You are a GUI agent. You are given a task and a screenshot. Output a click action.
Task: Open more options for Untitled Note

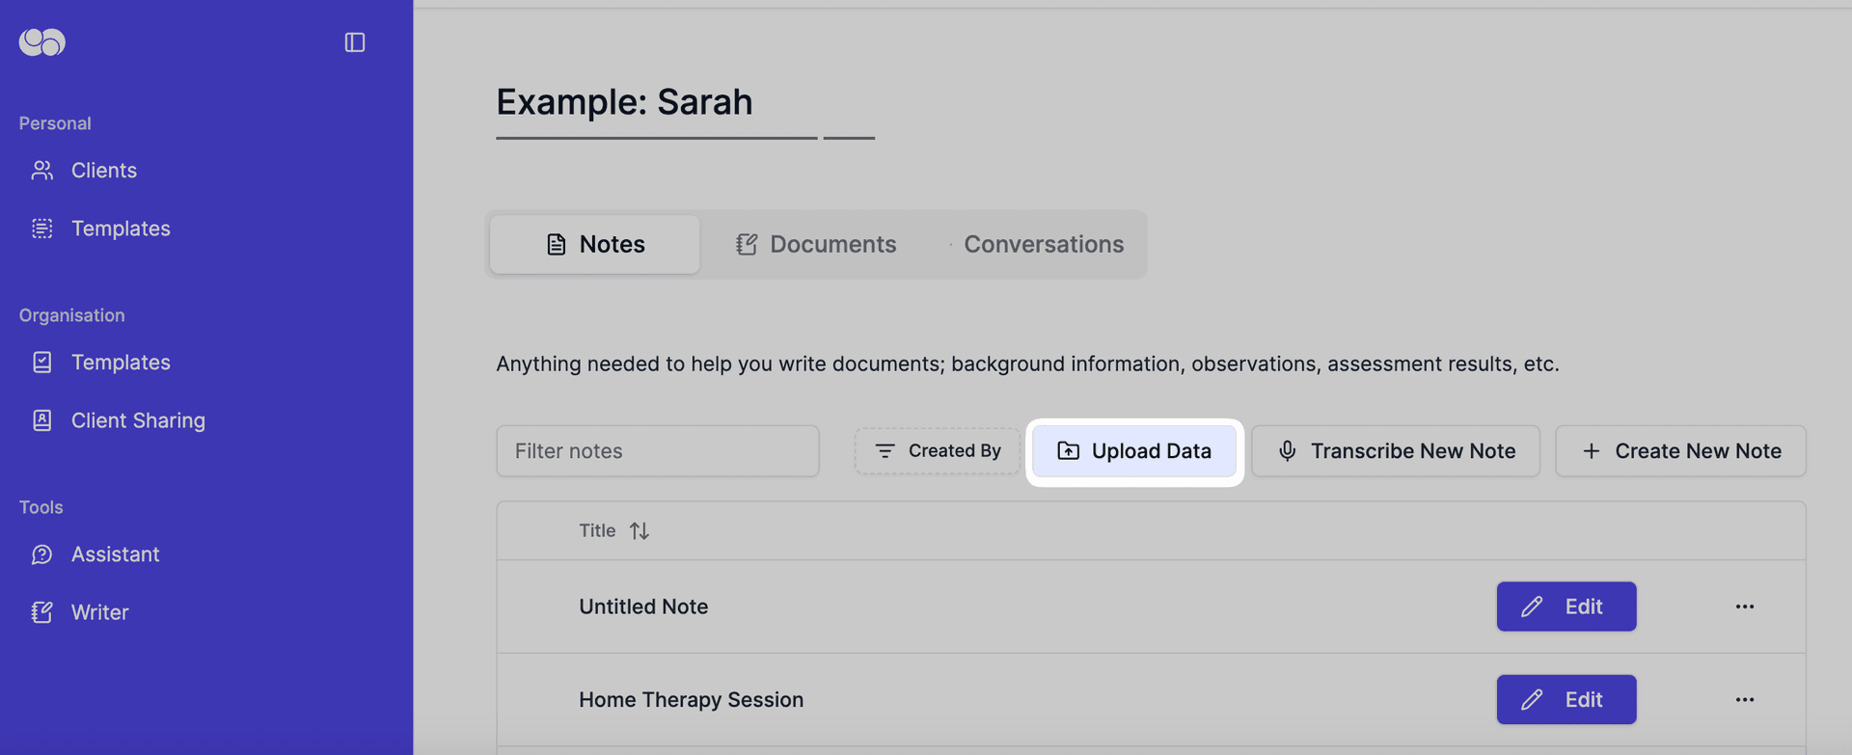pyautogui.click(x=1744, y=607)
